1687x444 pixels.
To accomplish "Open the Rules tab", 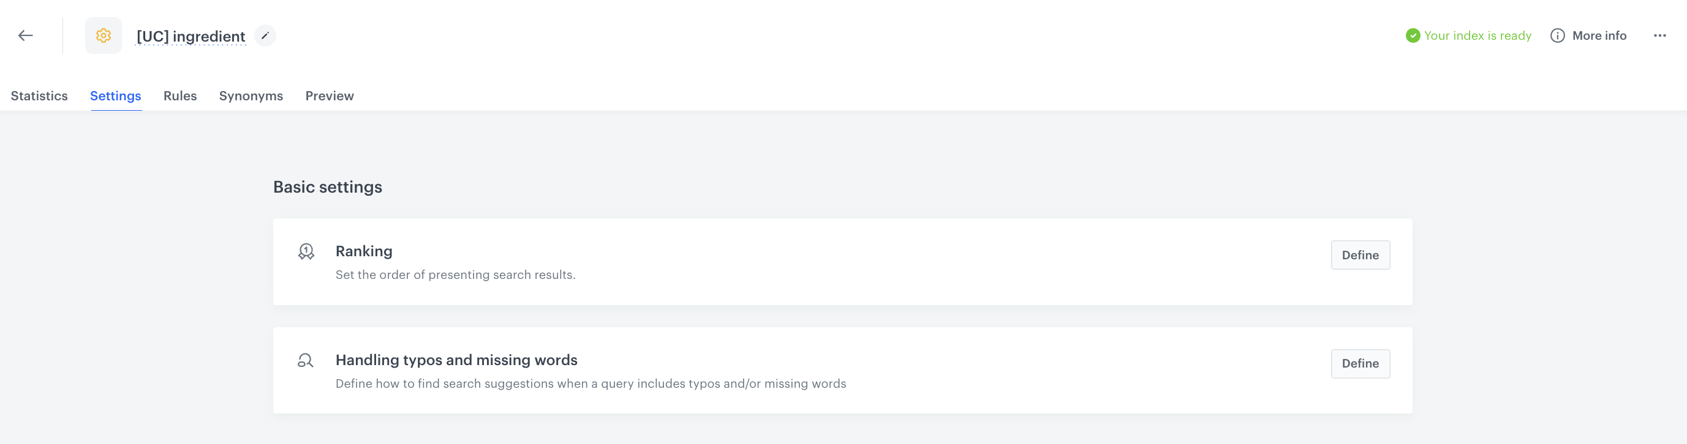I will (x=180, y=96).
